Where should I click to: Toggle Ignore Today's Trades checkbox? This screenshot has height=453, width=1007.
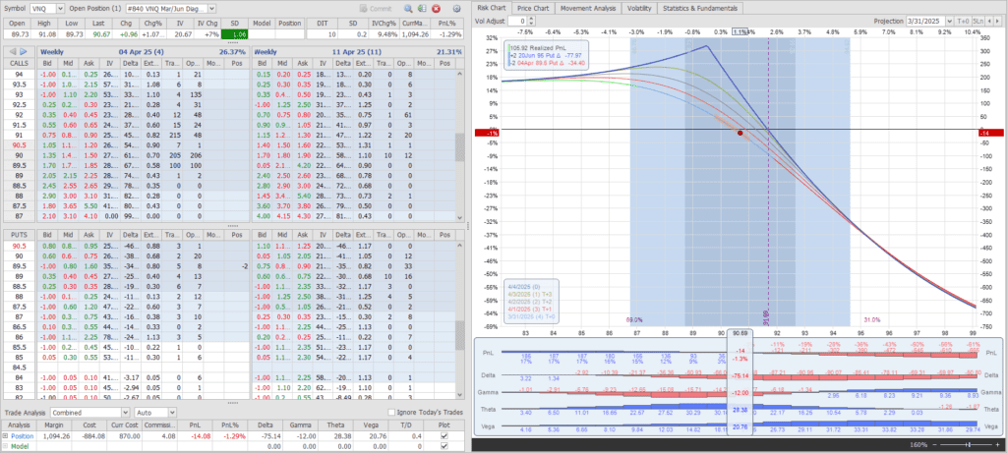[x=391, y=413]
